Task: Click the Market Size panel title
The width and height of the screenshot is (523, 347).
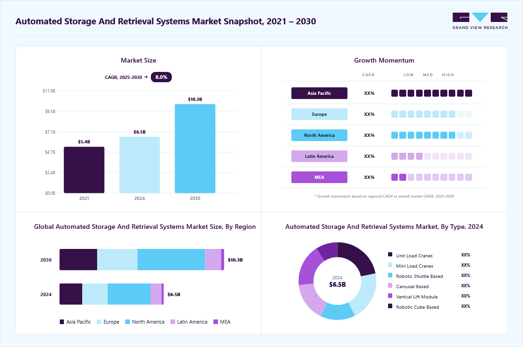Action: tap(138, 60)
